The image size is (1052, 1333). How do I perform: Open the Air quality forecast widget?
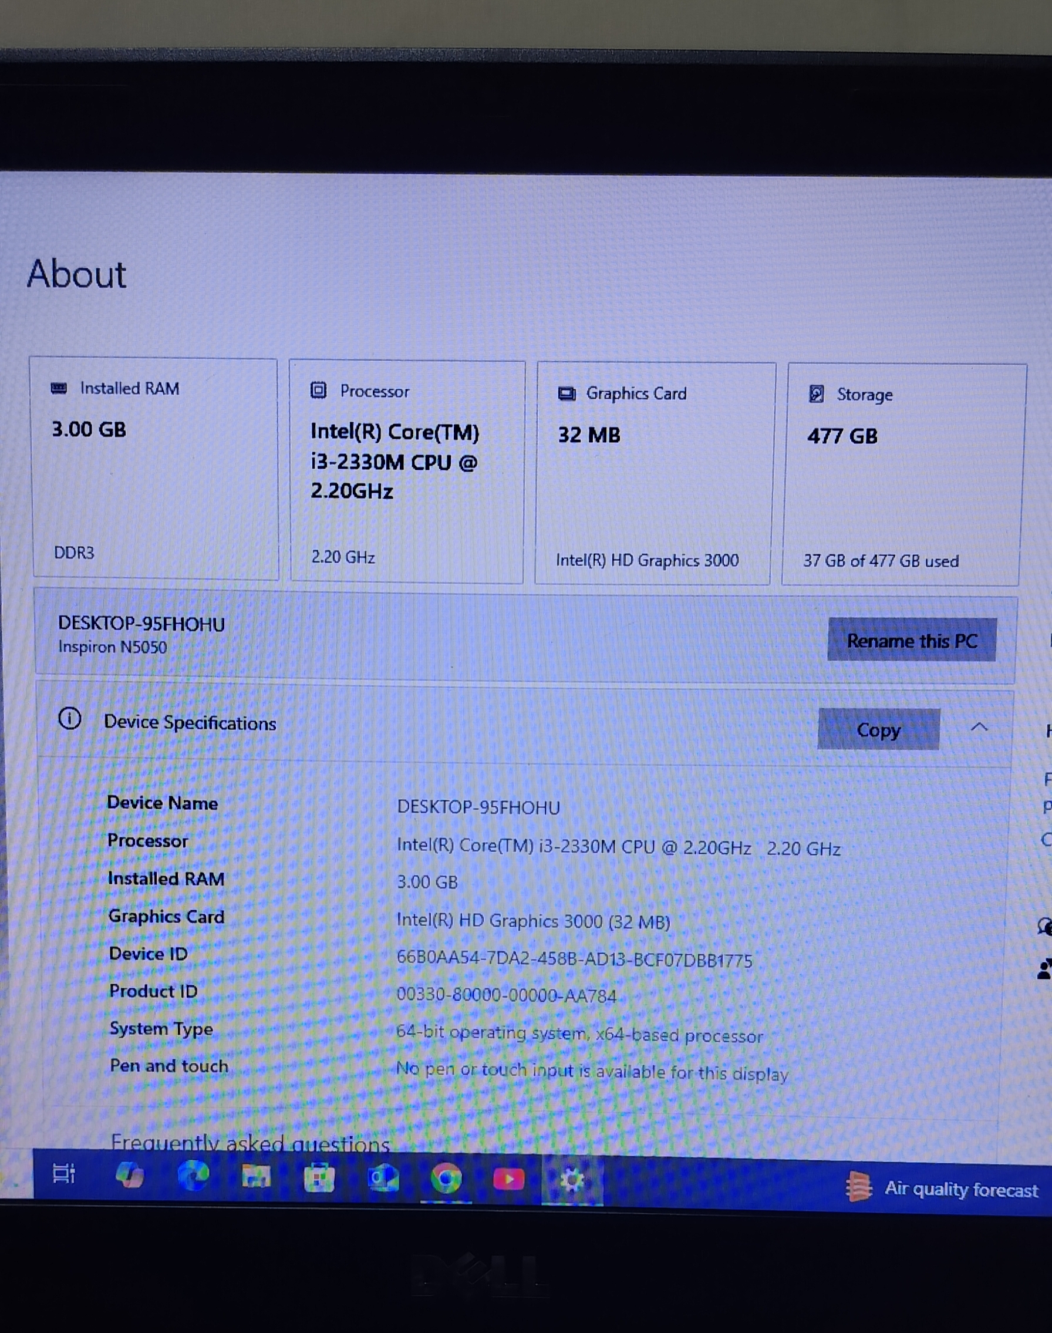coord(942,1189)
